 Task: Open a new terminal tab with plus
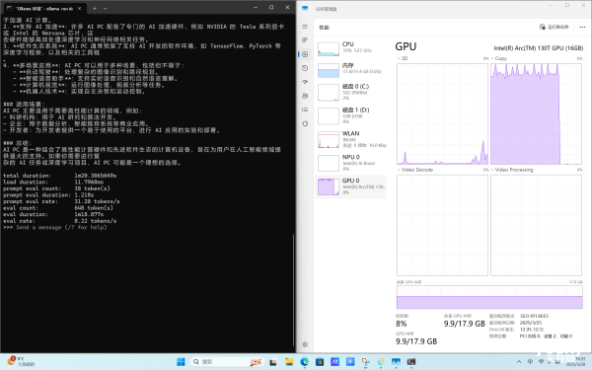point(95,8)
